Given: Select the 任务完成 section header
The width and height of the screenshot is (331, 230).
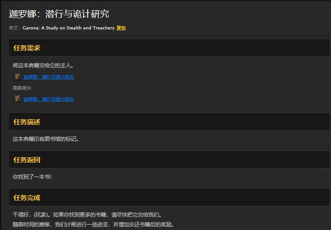Looking at the screenshot, I should coord(27,198).
